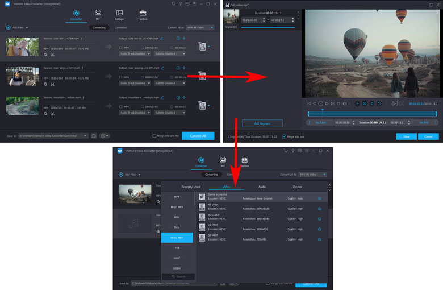Rename output of mountain video via pencil icon
Screen dimensions: 443x290
(x=162, y=98)
